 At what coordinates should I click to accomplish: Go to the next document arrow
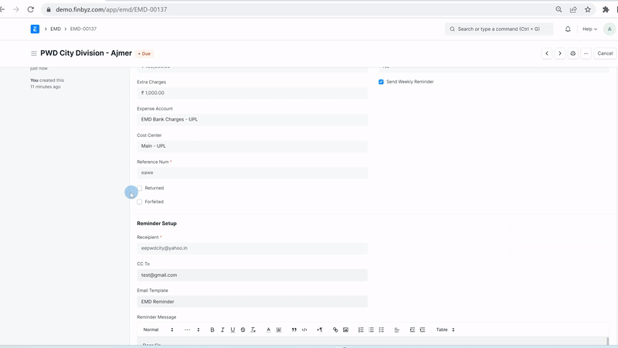[x=560, y=53]
